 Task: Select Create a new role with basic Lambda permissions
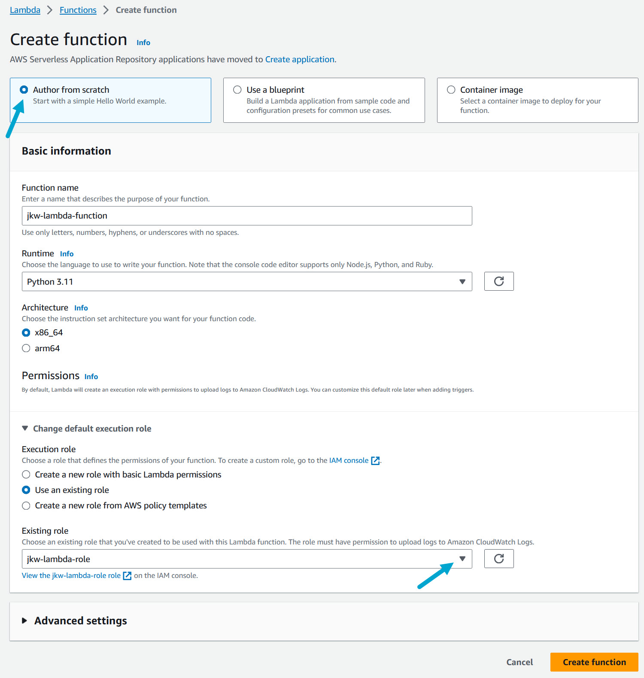tap(26, 474)
